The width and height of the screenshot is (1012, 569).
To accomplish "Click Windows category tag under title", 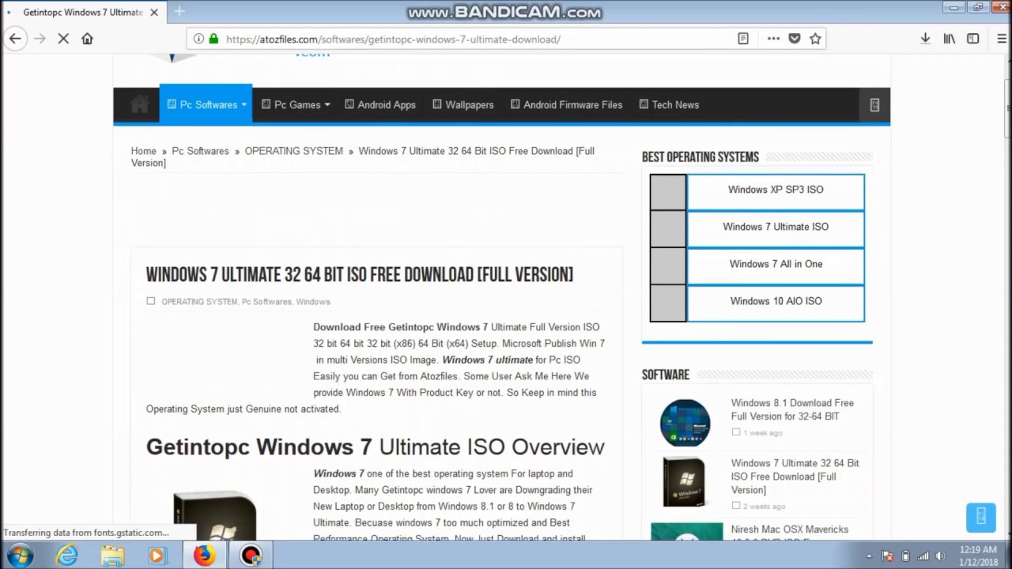I will click(x=313, y=302).
